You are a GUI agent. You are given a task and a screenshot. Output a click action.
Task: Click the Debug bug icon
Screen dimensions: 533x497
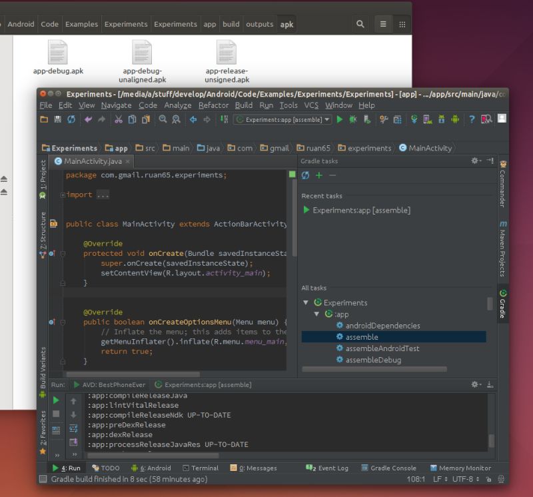[353, 119]
